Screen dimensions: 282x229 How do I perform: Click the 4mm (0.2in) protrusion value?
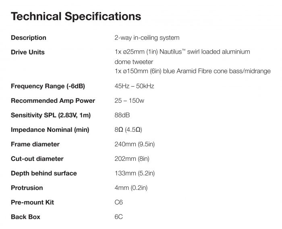131,188
